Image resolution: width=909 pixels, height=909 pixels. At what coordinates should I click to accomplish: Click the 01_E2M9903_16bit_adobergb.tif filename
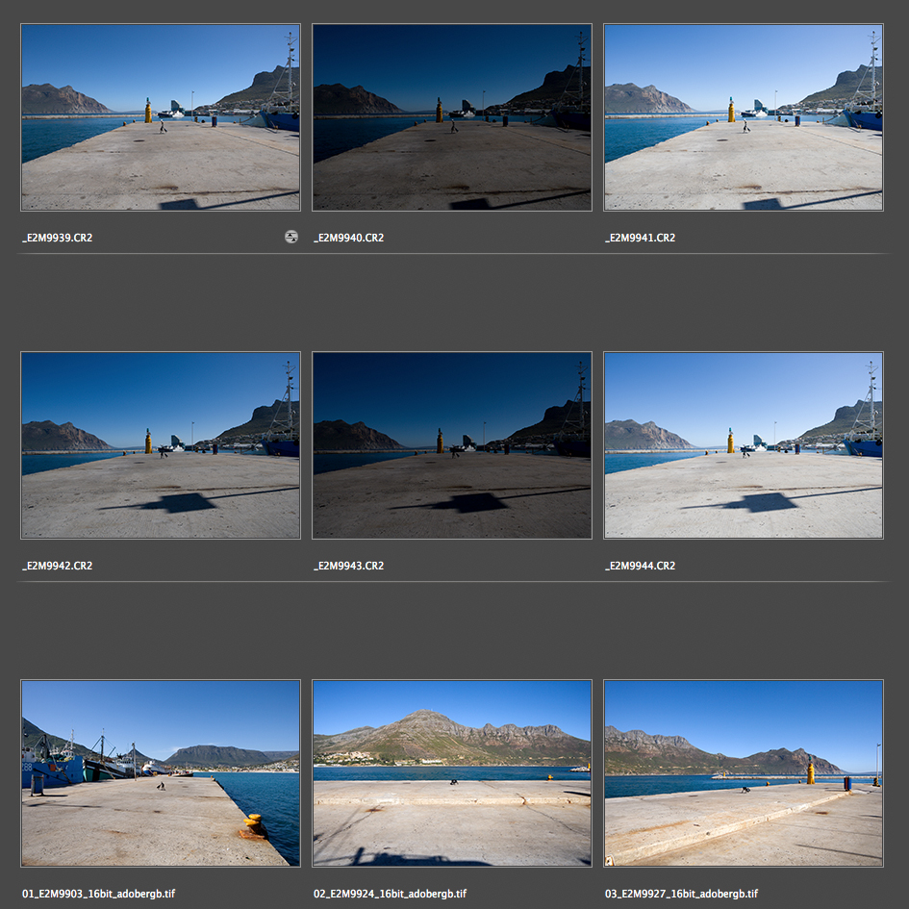(x=98, y=894)
